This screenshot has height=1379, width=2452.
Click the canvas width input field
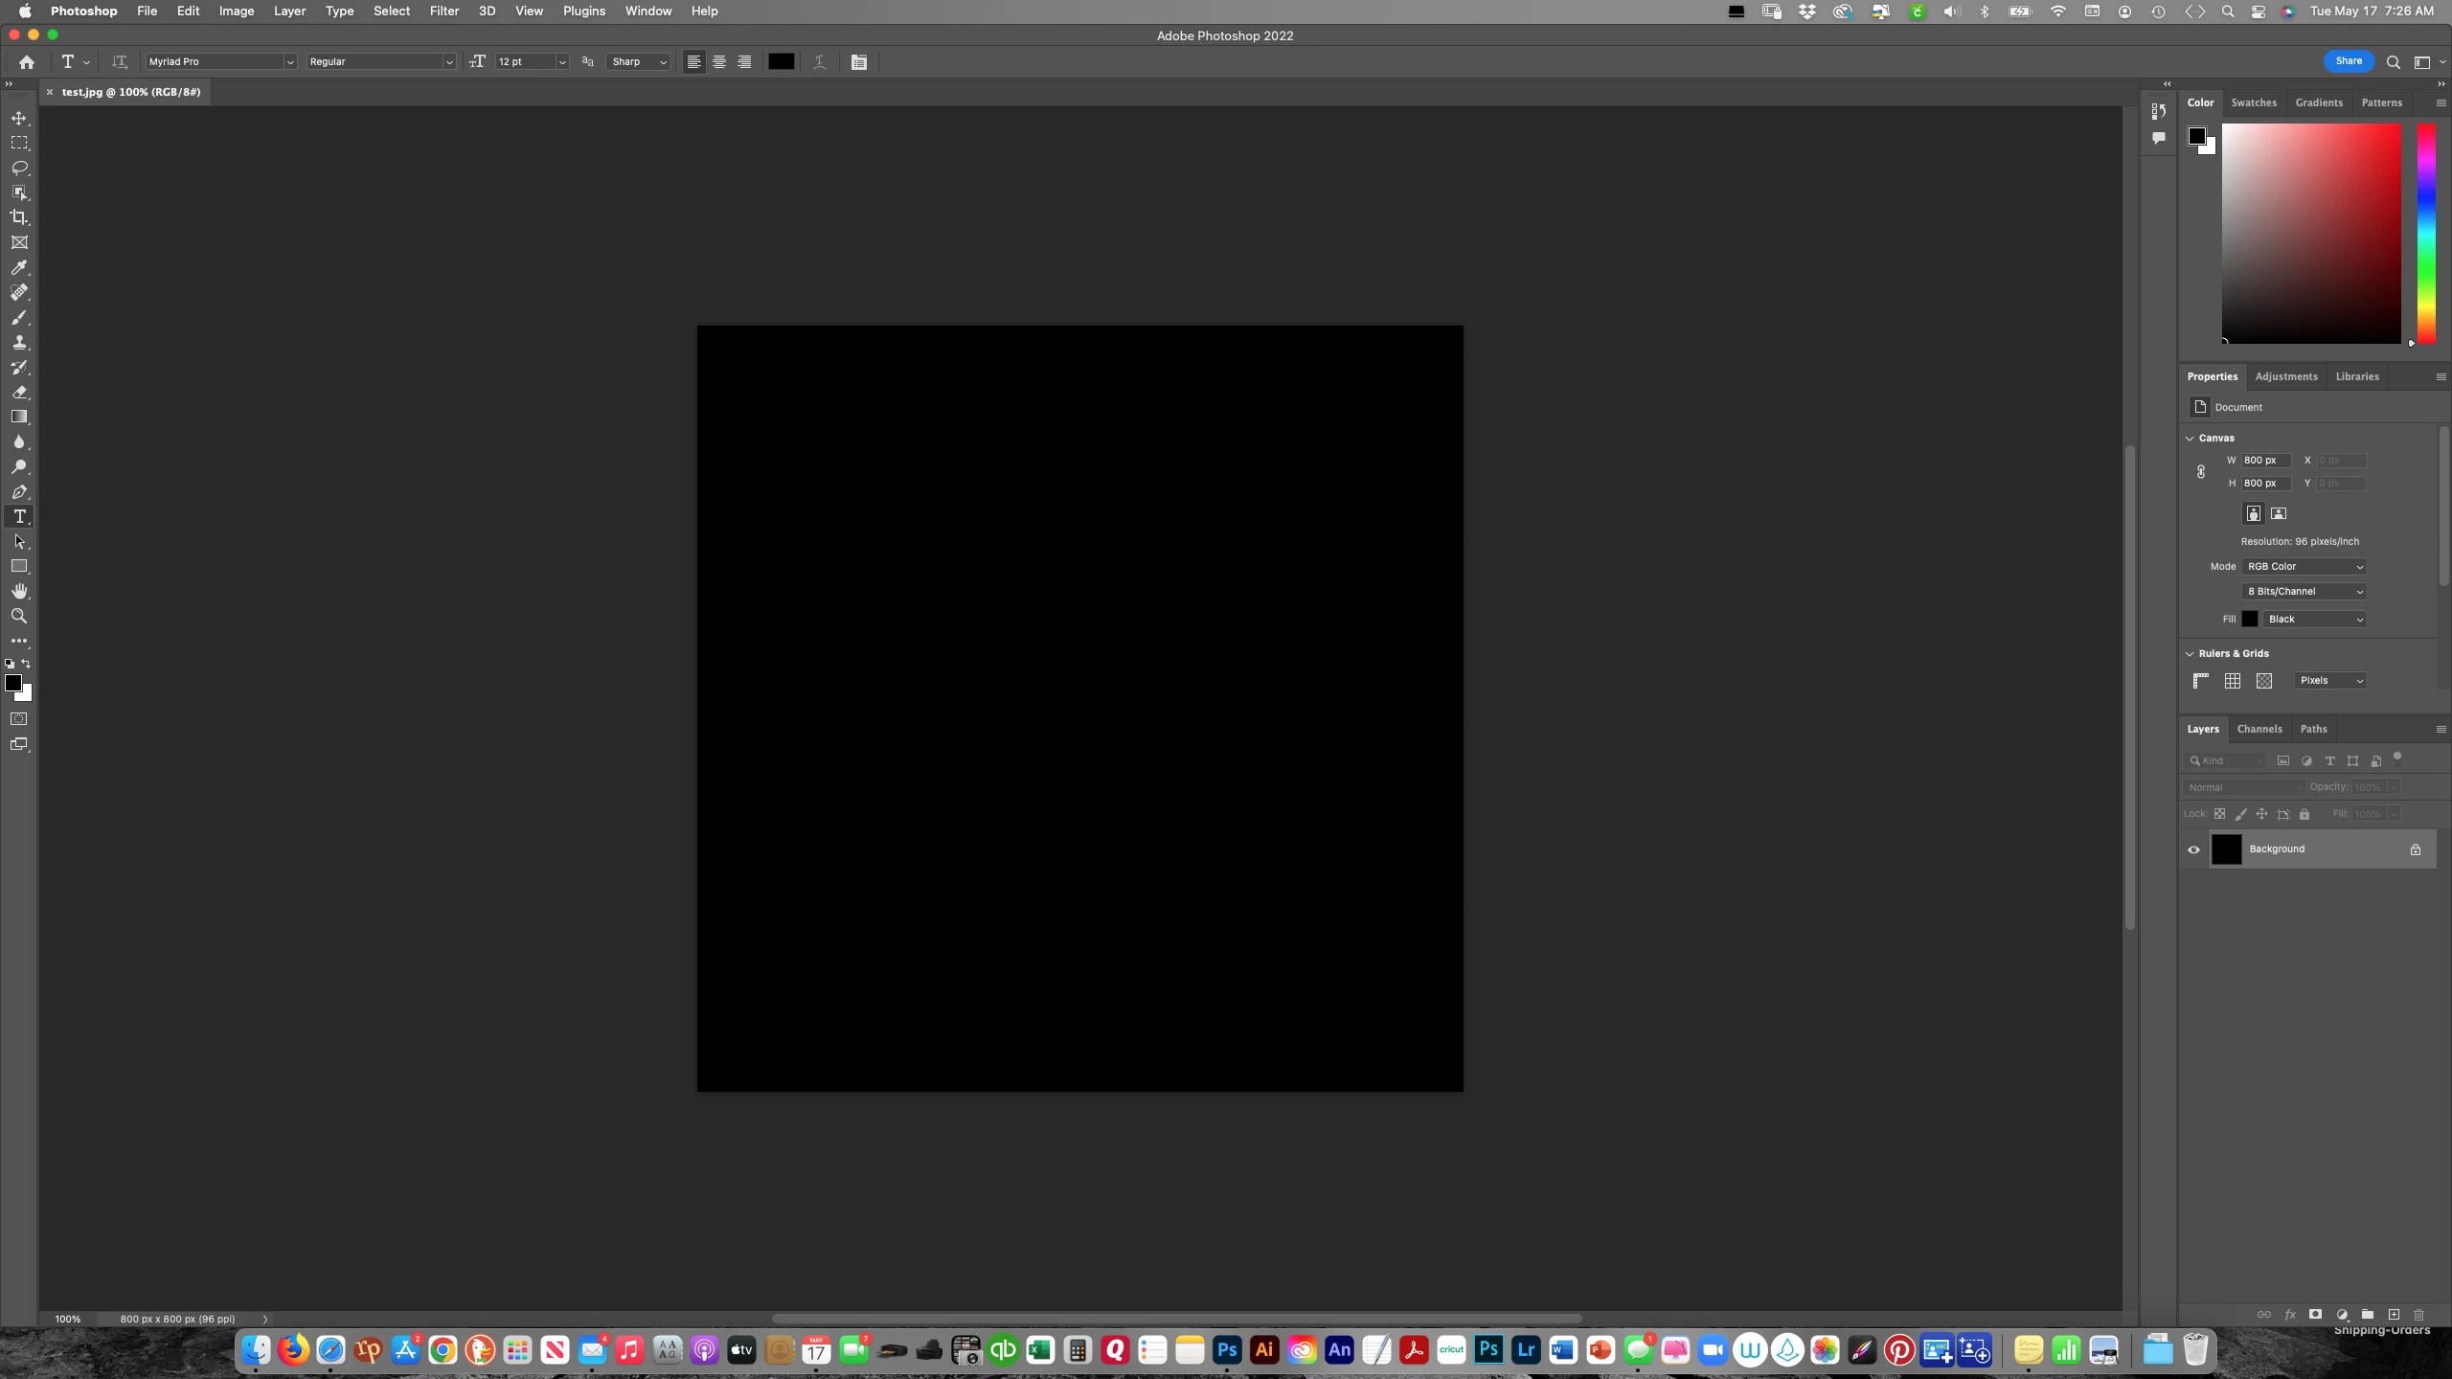(x=2265, y=460)
